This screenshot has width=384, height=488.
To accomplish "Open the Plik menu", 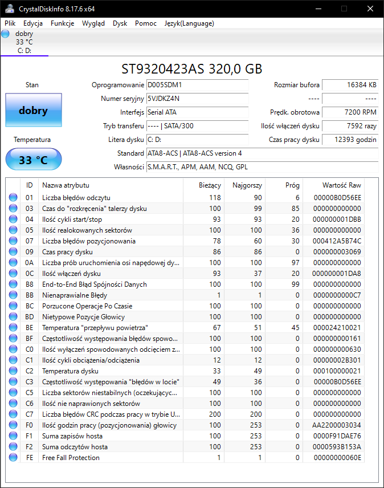I will pyautogui.click(x=10, y=23).
